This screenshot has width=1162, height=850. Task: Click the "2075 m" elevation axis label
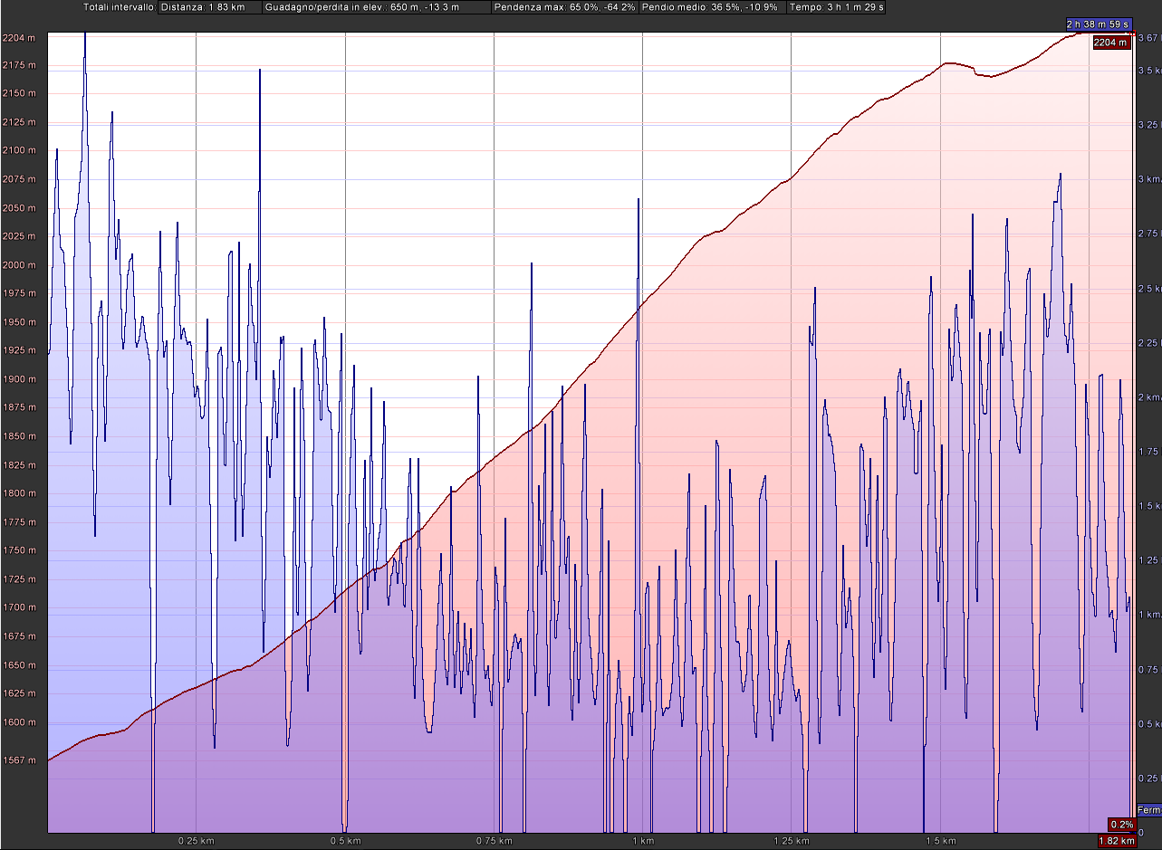[20, 179]
